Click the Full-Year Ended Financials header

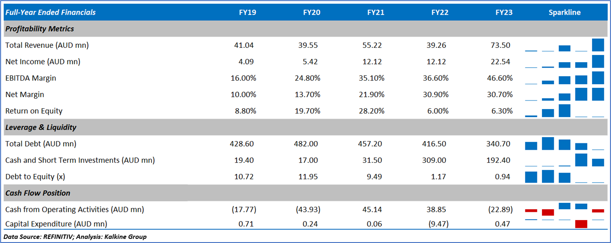[51, 13]
